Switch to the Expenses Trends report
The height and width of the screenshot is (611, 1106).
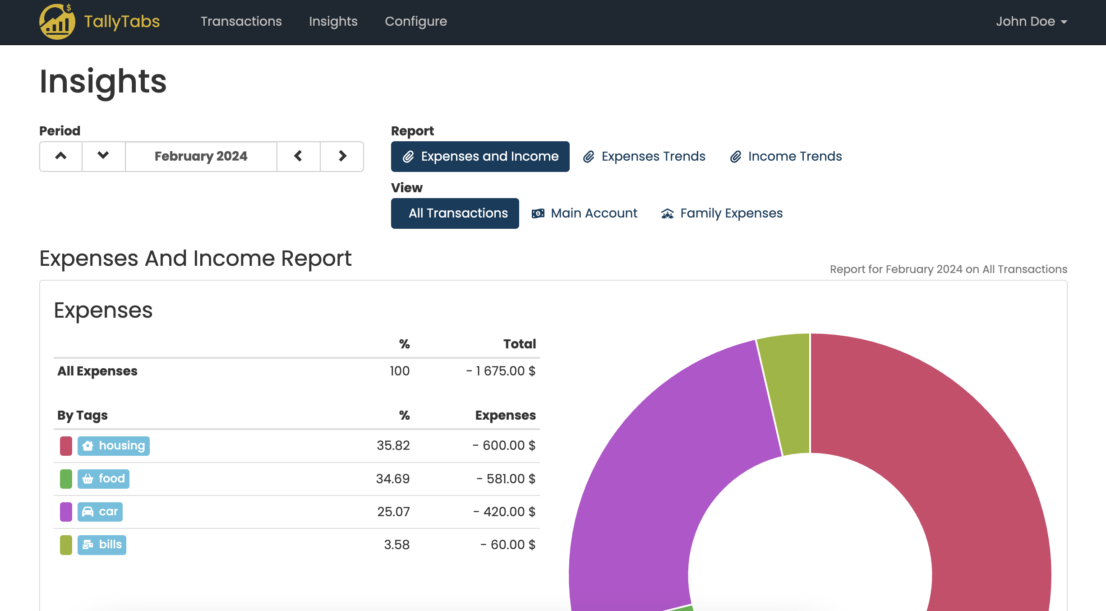[x=644, y=157]
